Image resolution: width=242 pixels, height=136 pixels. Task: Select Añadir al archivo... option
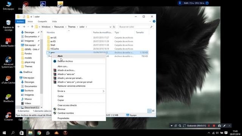pyautogui.click(x=79, y=70)
